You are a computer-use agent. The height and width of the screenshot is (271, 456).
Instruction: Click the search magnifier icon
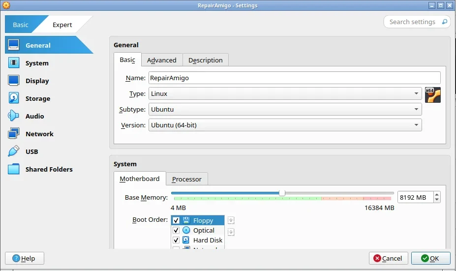point(444,22)
